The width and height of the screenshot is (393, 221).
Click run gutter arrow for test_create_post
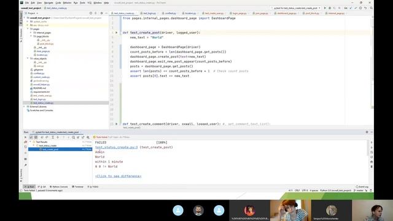pyautogui.click(x=116, y=33)
